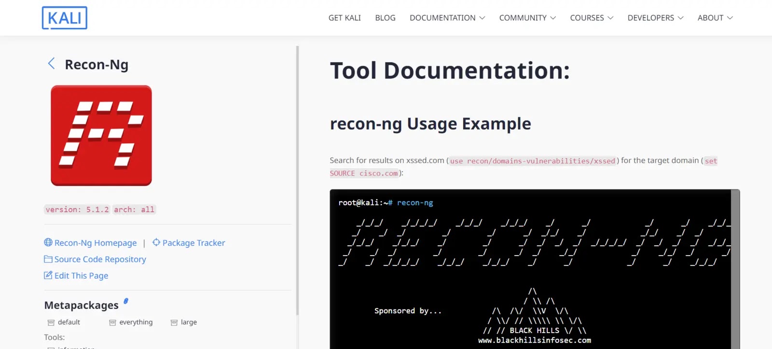Open the BLOG page
The width and height of the screenshot is (772, 349).
point(385,18)
